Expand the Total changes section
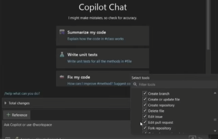 pyautogui.click(x=5, y=103)
